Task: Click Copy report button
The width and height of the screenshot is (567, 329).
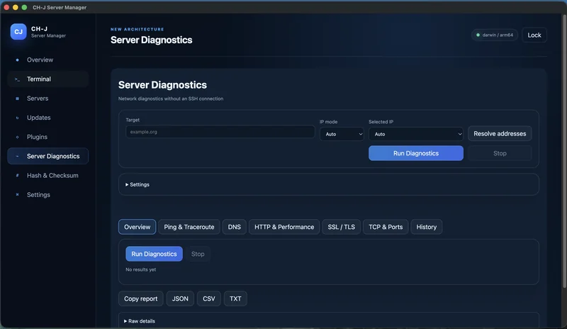Action: tap(140, 299)
